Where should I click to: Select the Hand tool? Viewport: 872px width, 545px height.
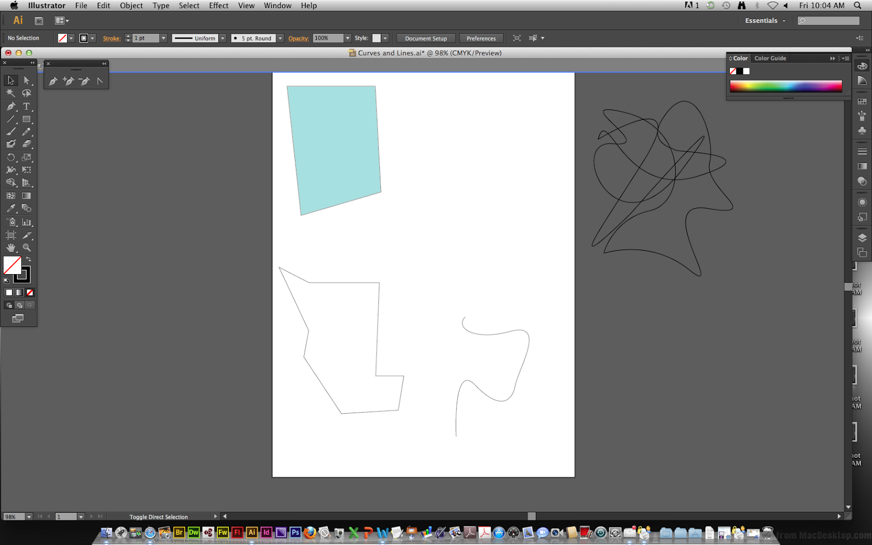click(11, 247)
